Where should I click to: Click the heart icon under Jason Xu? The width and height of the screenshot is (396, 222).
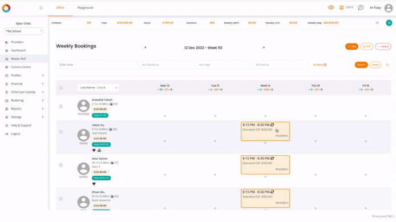pyautogui.click(x=94, y=150)
